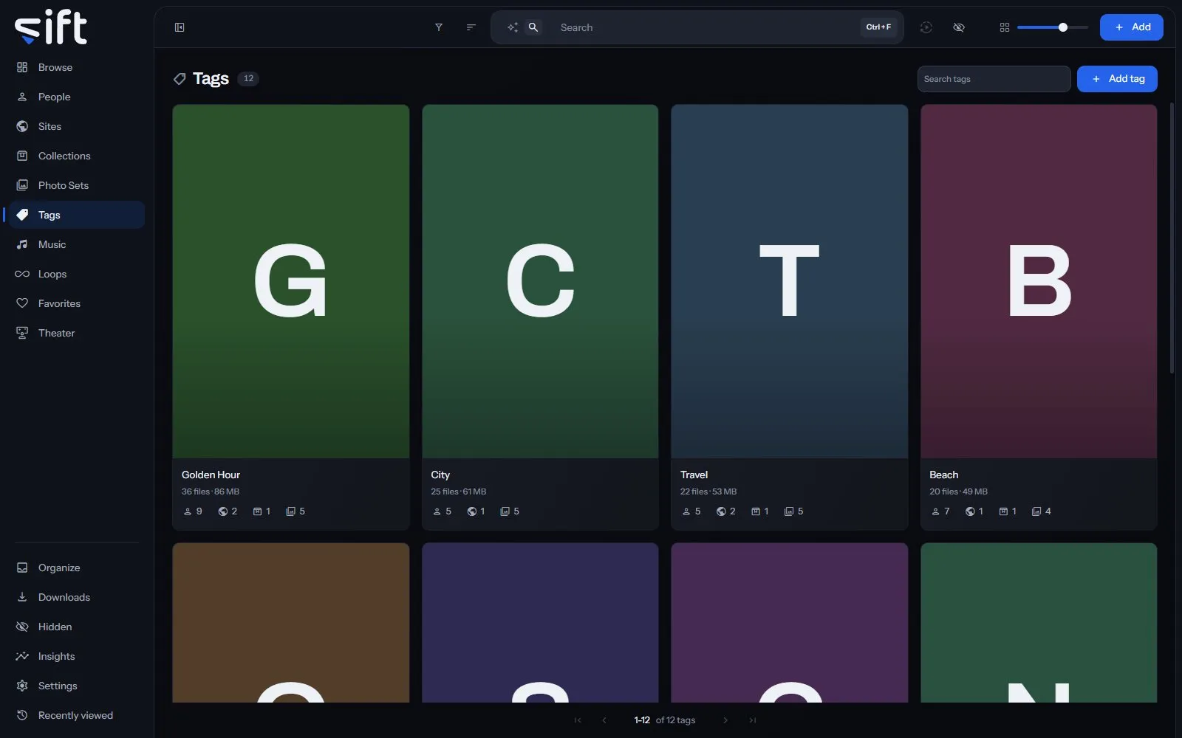Toggle the sidebar panel icon
Screen dimensions: 1182x738
[x=180, y=27]
